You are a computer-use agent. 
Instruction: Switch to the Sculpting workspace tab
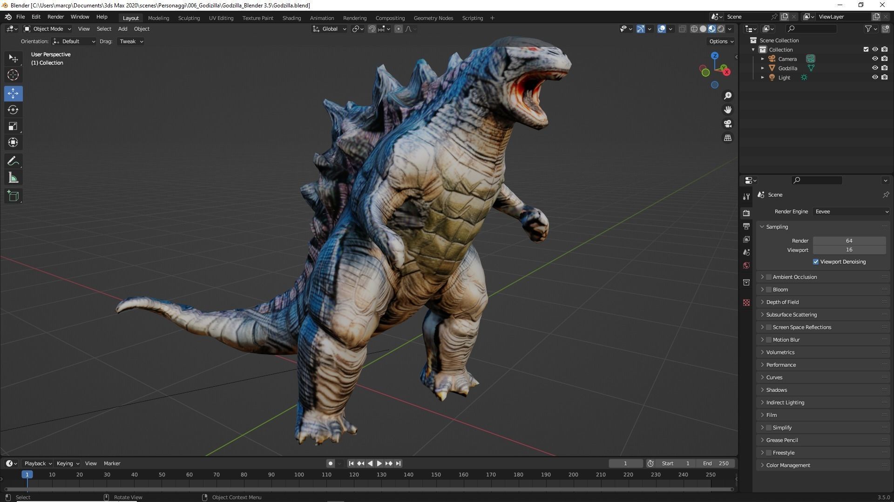click(189, 18)
